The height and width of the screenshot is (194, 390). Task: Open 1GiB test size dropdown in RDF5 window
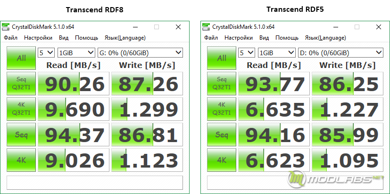(x=277, y=52)
